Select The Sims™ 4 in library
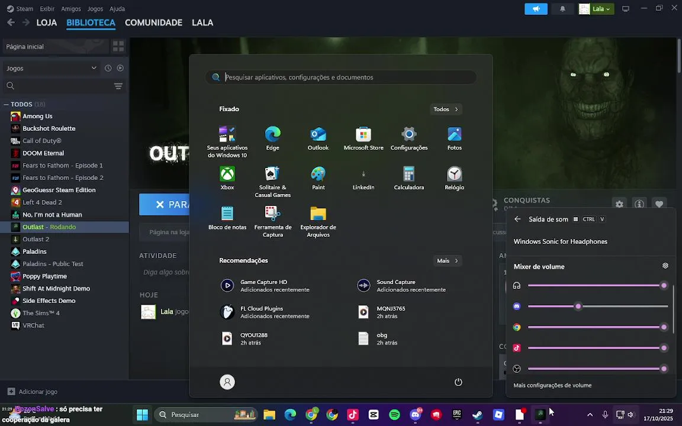The image size is (682, 426). (65, 313)
